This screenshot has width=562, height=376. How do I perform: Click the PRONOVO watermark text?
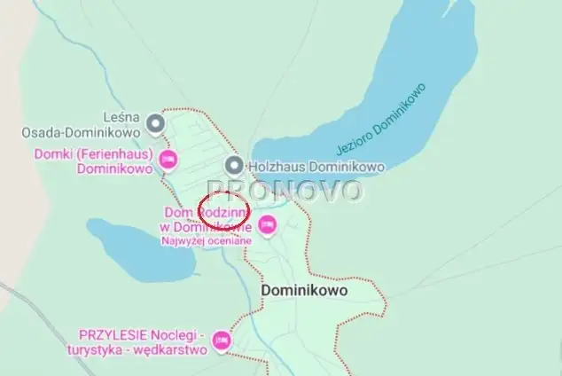click(x=285, y=190)
